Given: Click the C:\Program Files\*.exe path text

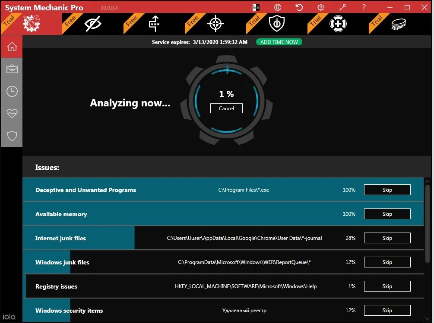Looking at the screenshot, I should (x=244, y=190).
